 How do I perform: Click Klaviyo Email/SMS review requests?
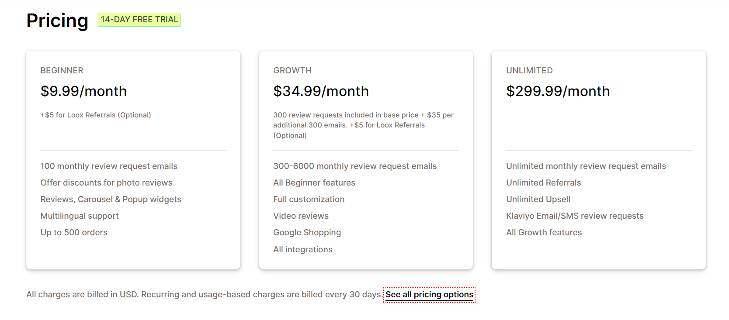(575, 216)
